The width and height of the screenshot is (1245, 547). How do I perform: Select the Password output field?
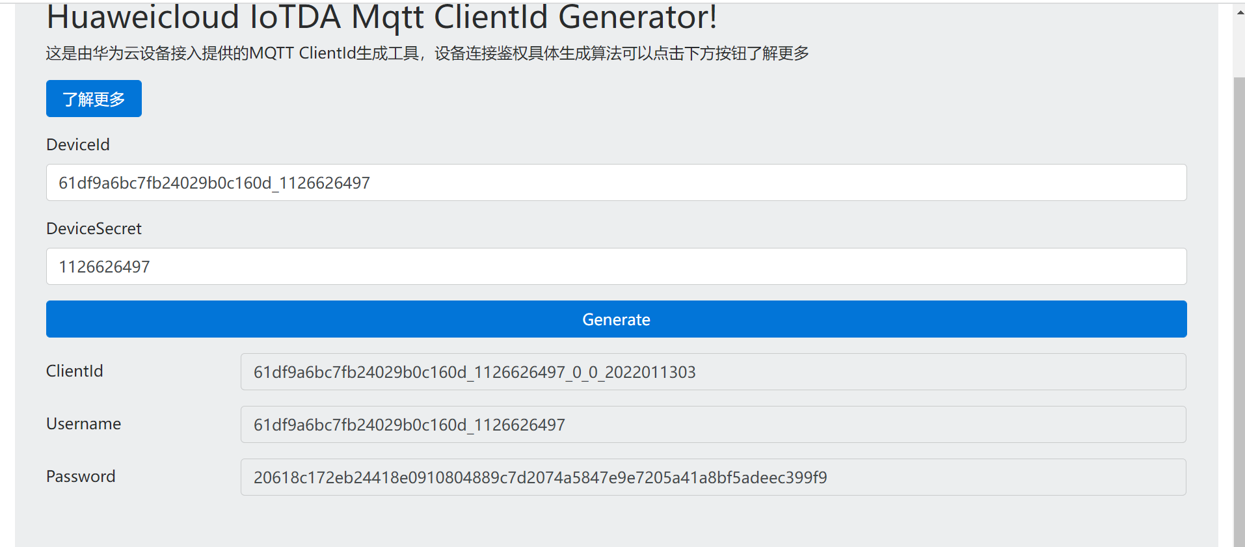[713, 477]
